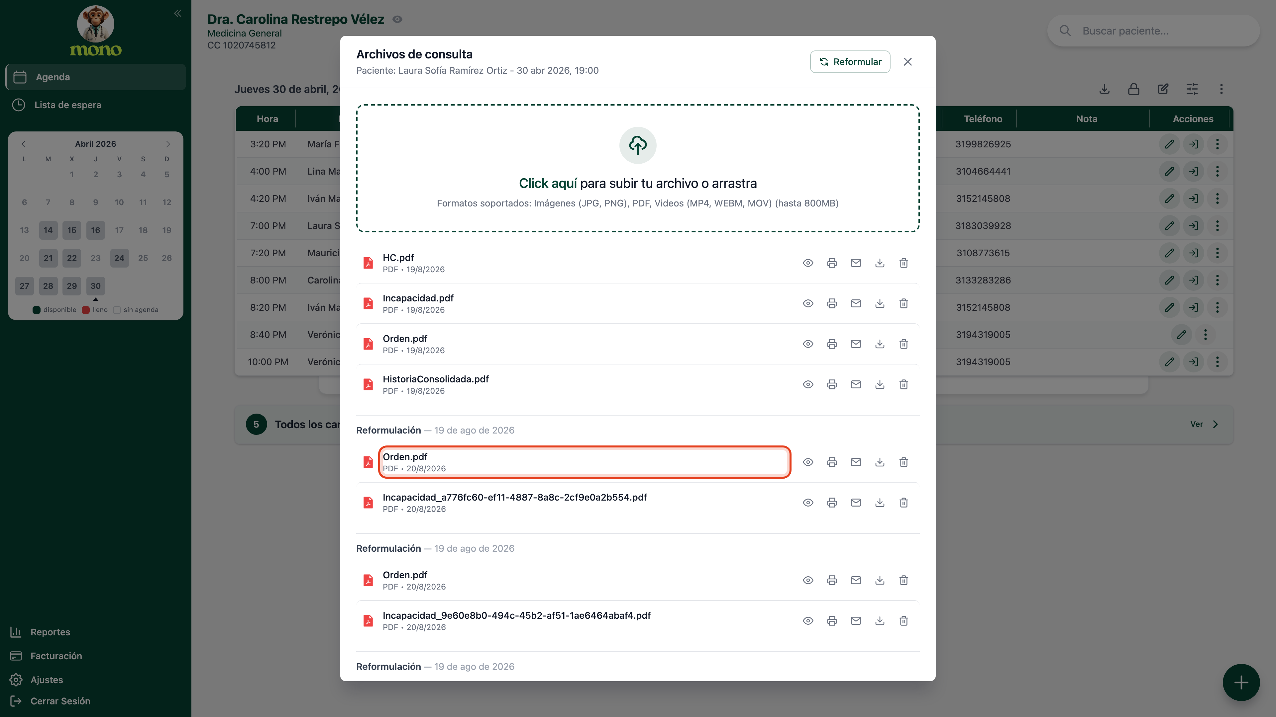Click the Reformular button
The image size is (1276, 717).
click(850, 62)
